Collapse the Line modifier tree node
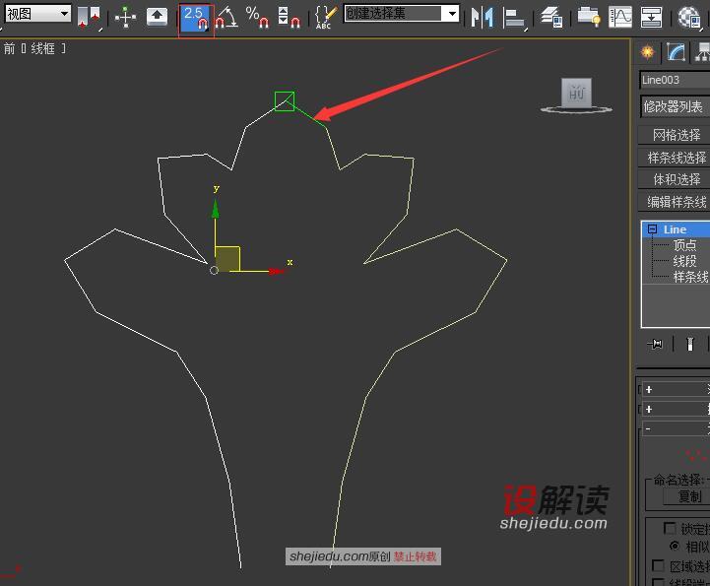Screen dimensions: 710x586 tap(651, 229)
